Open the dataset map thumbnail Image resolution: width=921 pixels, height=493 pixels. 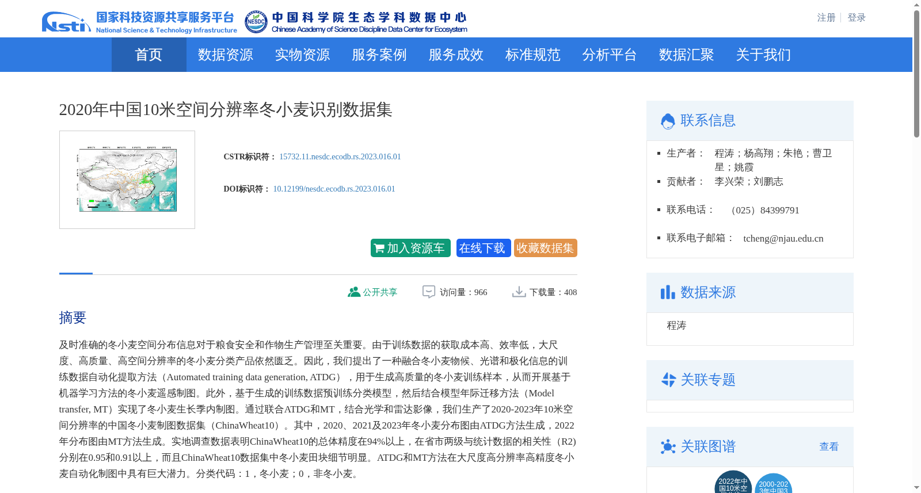click(127, 179)
